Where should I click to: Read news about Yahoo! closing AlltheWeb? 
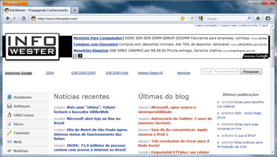click(x=85, y=110)
